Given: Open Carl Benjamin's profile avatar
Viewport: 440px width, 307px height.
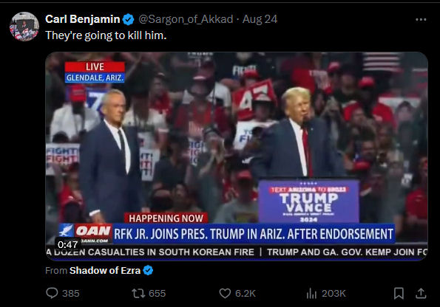Looking at the screenshot, I should [24, 27].
